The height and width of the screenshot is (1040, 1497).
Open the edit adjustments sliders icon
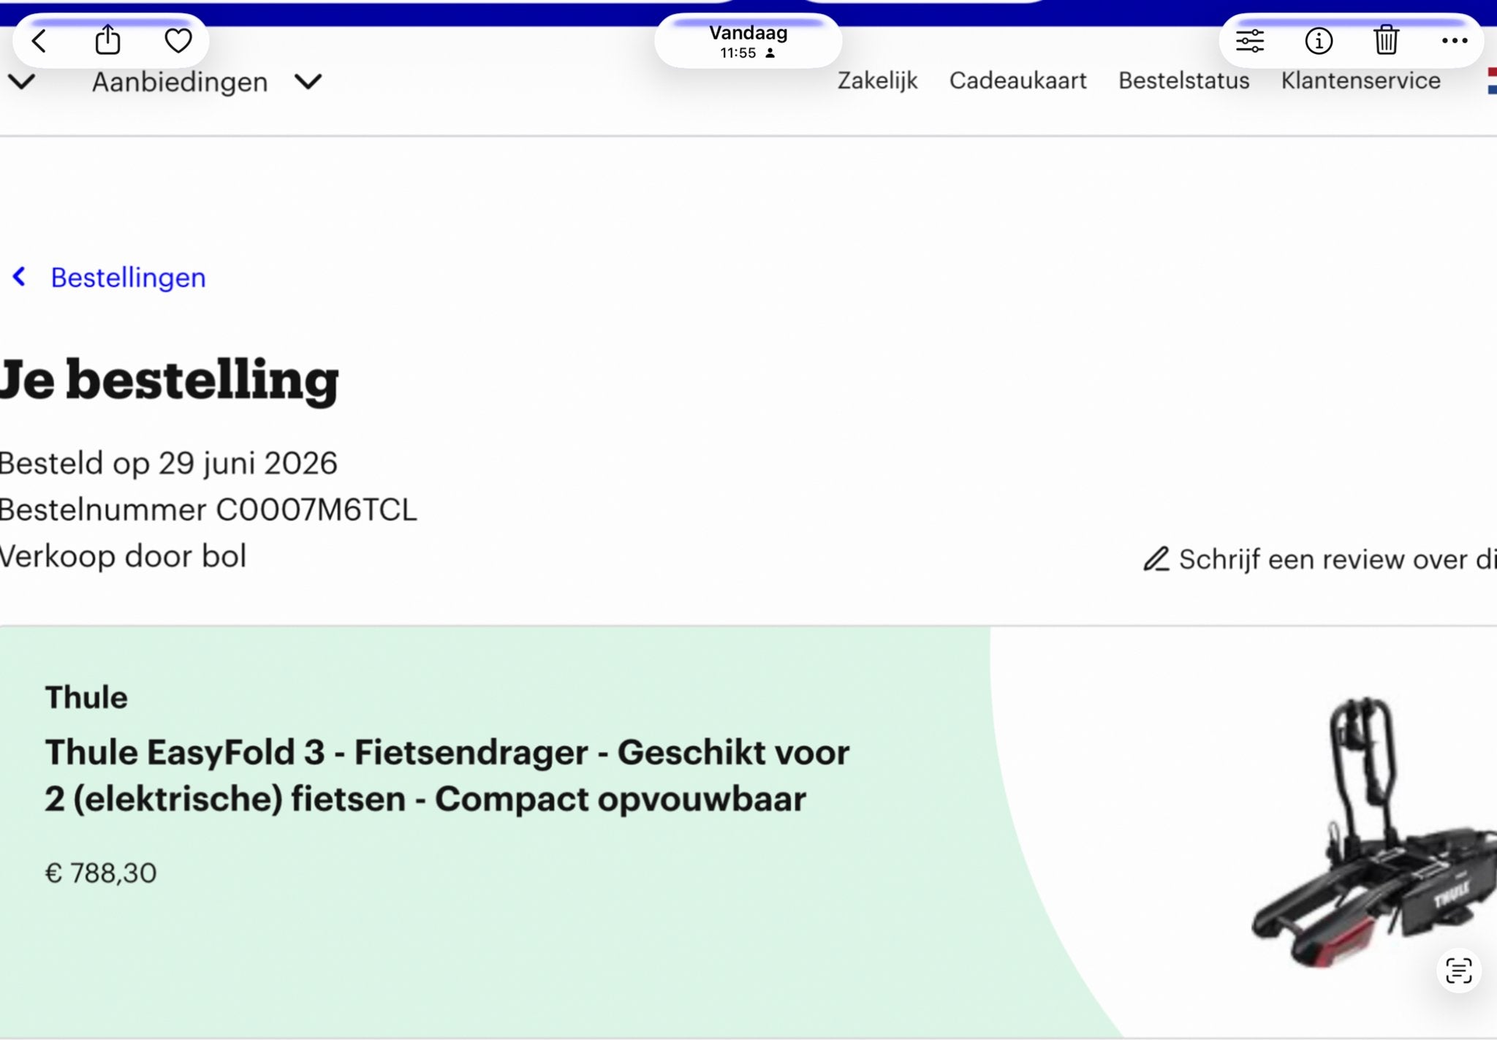point(1250,41)
